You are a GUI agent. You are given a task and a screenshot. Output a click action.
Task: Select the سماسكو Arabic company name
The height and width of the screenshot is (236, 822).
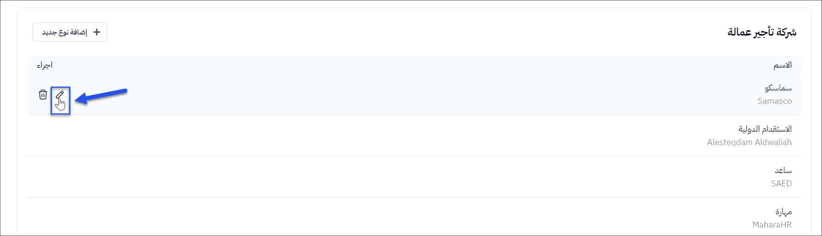click(x=778, y=88)
